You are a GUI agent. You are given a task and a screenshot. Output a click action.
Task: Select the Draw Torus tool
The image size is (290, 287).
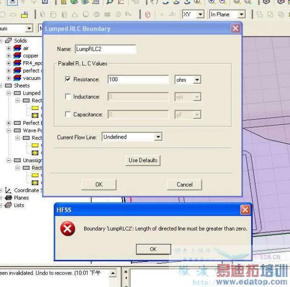coord(96,14)
